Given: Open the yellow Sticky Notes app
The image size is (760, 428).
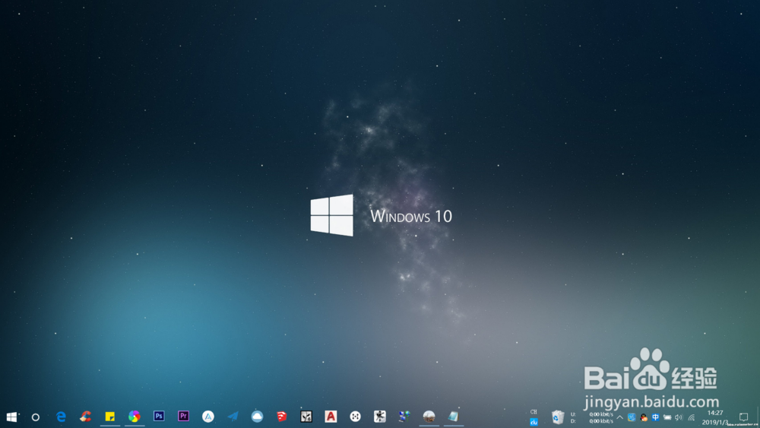Looking at the screenshot, I should [x=110, y=417].
